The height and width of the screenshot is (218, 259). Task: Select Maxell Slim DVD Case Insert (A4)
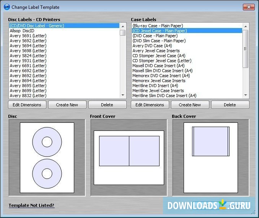click(x=187, y=71)
